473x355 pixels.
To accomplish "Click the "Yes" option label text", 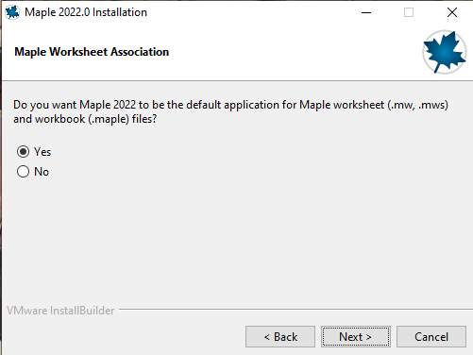I will pos(42,152).
